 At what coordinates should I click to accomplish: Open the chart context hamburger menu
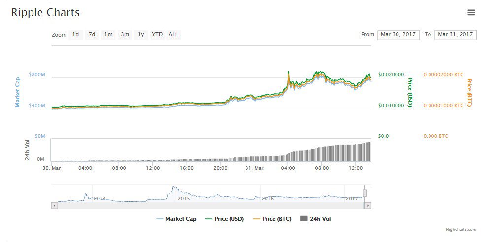point(471,13)
